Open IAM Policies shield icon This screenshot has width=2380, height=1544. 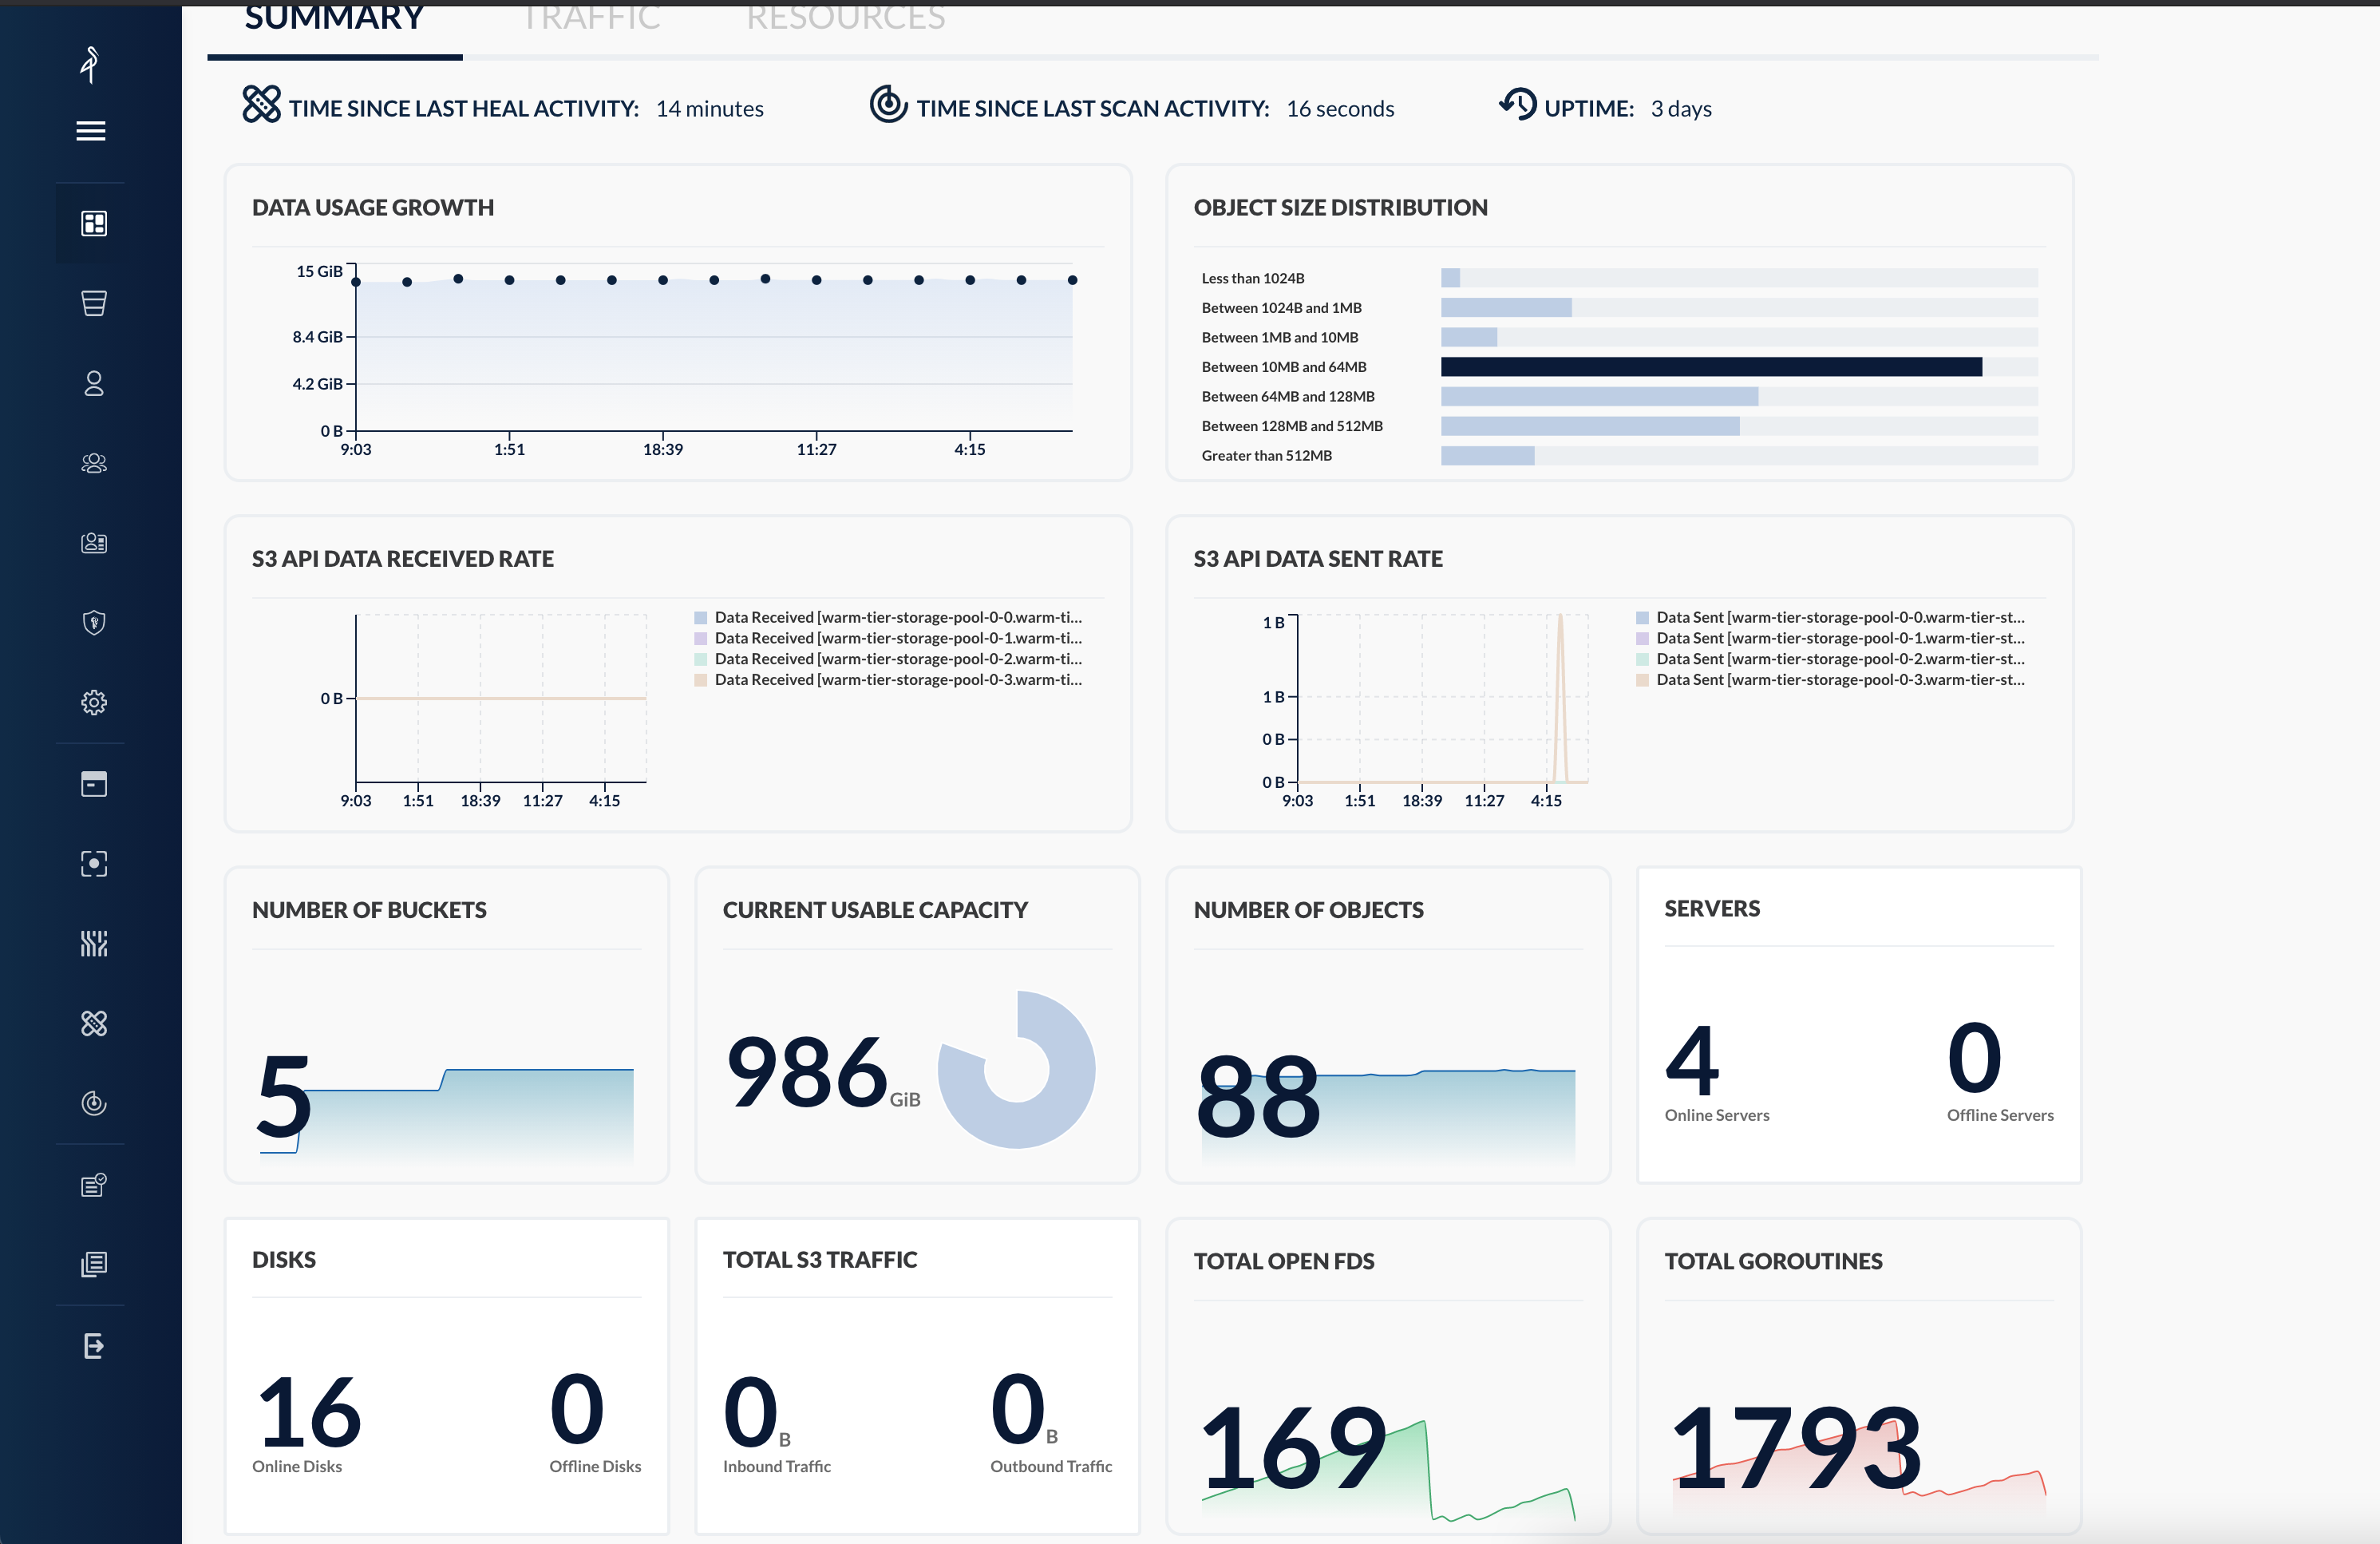click(x=94, y=623)
